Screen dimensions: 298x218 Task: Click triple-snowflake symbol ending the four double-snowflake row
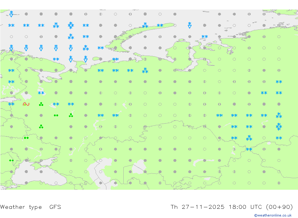279,115
